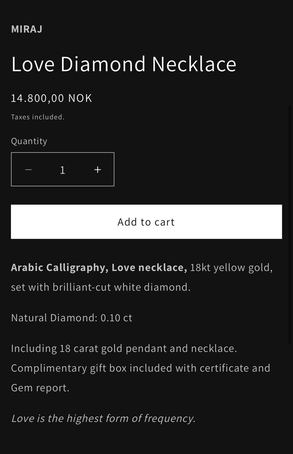The height and width of the screenshot is (454, 293).
Task: Click the quantity number field showing 1
Action: [63, 170]
